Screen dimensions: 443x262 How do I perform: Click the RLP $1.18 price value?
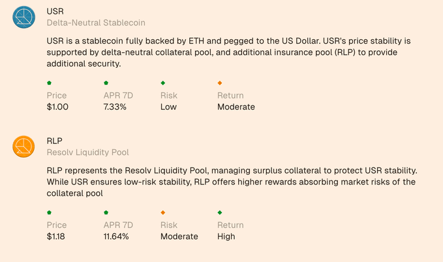pyautogui.click(x=57, y=237)
